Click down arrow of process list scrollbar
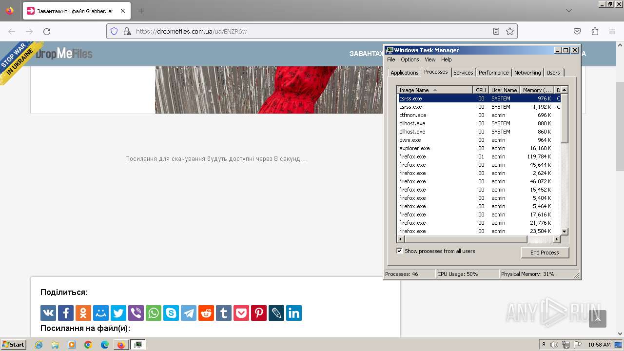Image resolution: width=624 pixels, height=351 pixels. coord(565,232)
